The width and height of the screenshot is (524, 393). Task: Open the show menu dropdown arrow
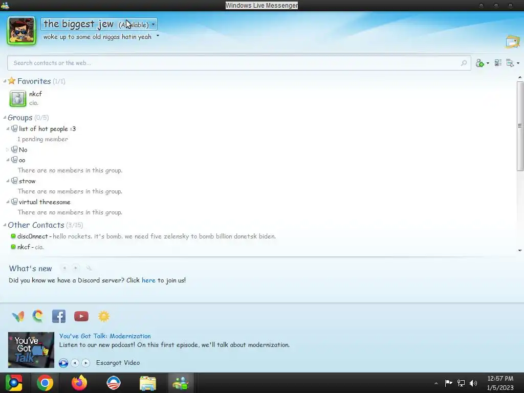pos(518,63)
